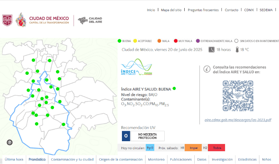Go to the Inicio page
Viewport: 279px width, 164px height.
[151, 10]
